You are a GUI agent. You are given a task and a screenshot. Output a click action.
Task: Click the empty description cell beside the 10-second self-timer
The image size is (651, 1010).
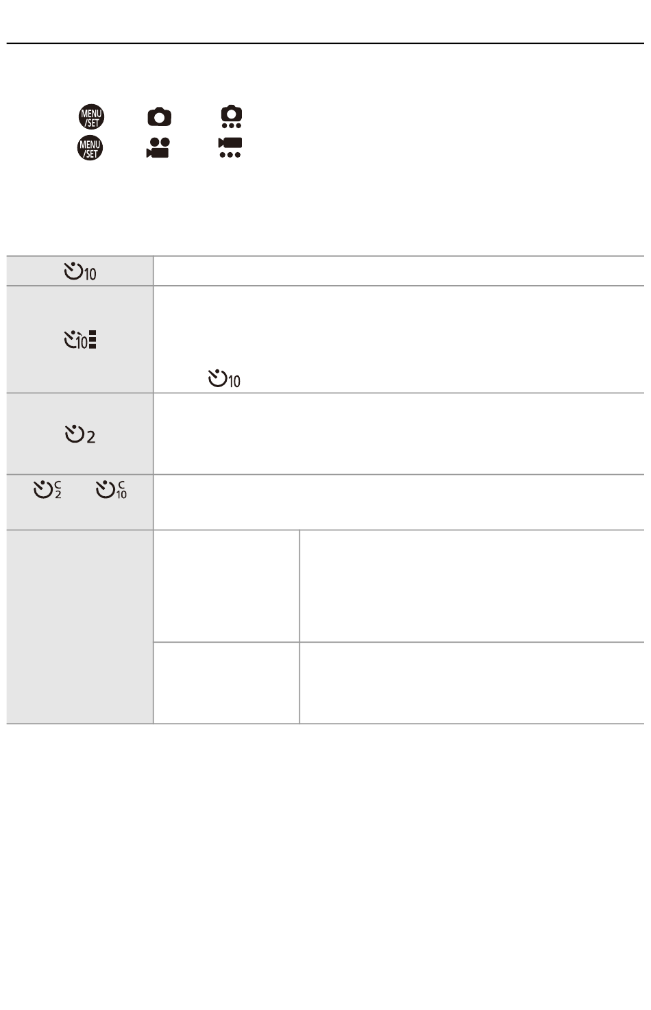(x=399, y=271)
